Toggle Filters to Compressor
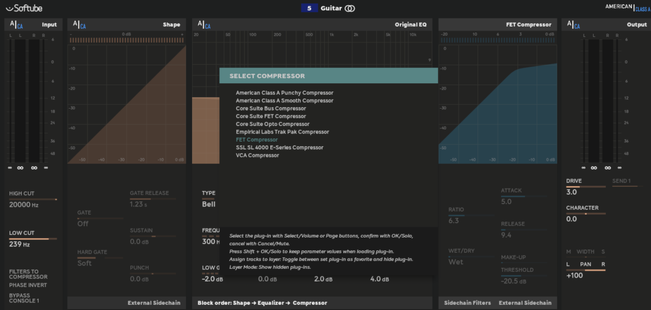The width and height of the screenshot is (651, 310). (x=28, y=274)
